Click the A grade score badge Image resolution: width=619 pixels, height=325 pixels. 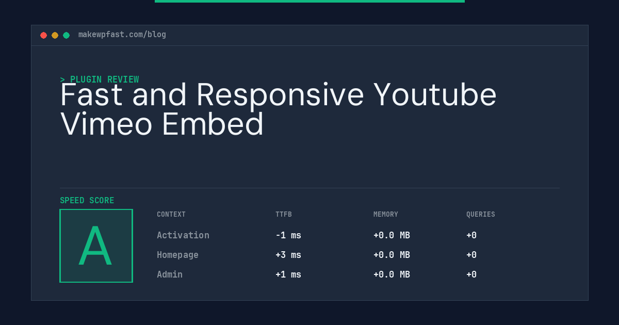(96, 246)
